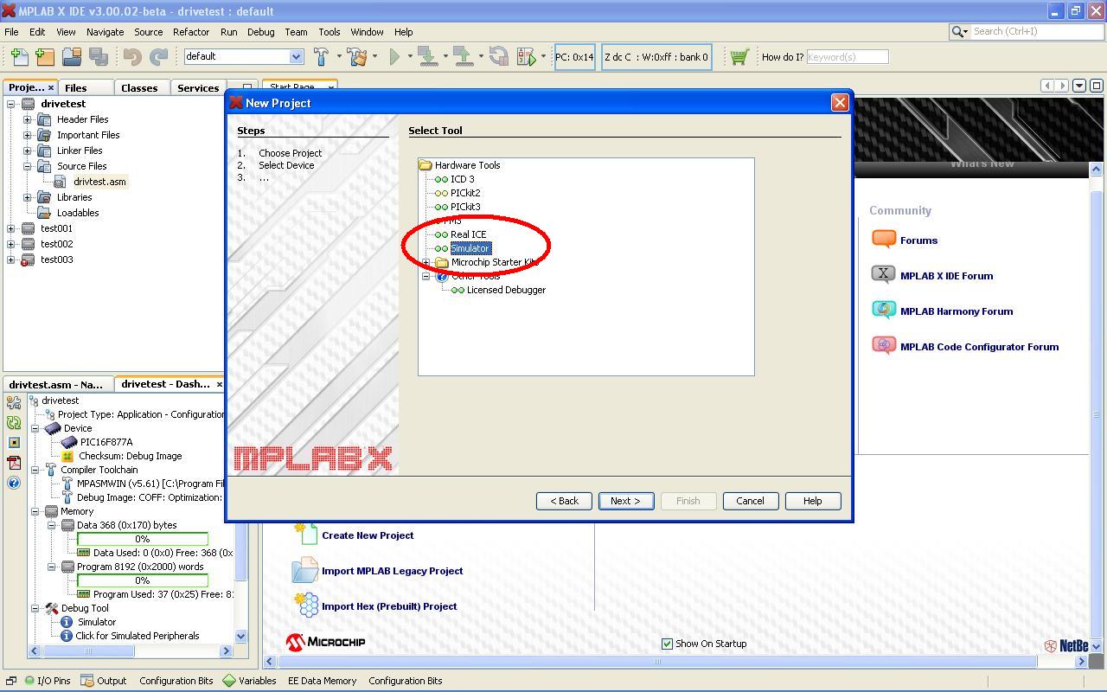Click the How do I keyword field

pos(847,57)
